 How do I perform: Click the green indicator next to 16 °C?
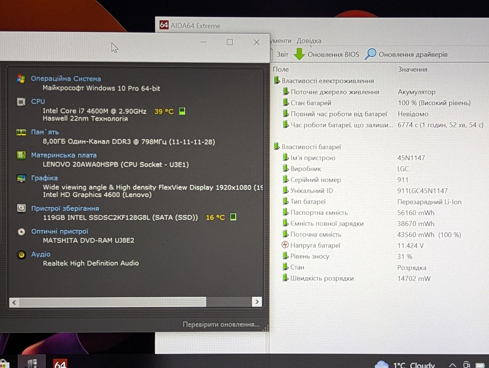click(233, 217)
